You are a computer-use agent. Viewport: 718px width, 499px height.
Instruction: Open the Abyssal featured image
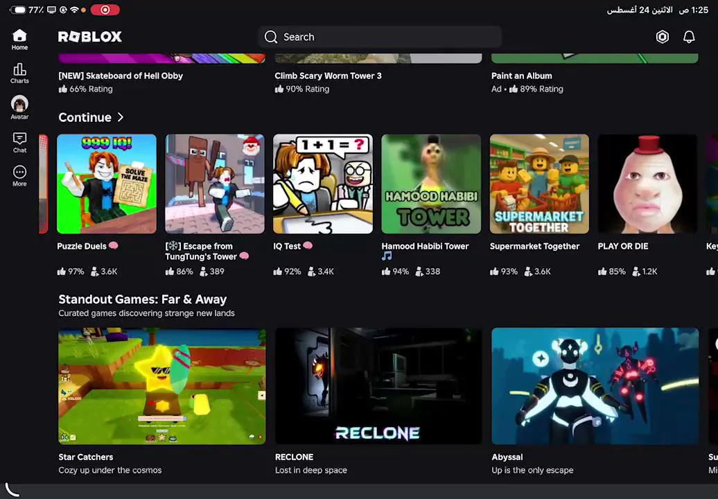[x=595, y=386]
